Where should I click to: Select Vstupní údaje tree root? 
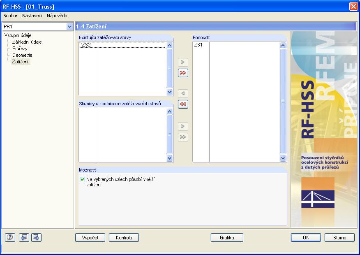(x=18, y=35)
